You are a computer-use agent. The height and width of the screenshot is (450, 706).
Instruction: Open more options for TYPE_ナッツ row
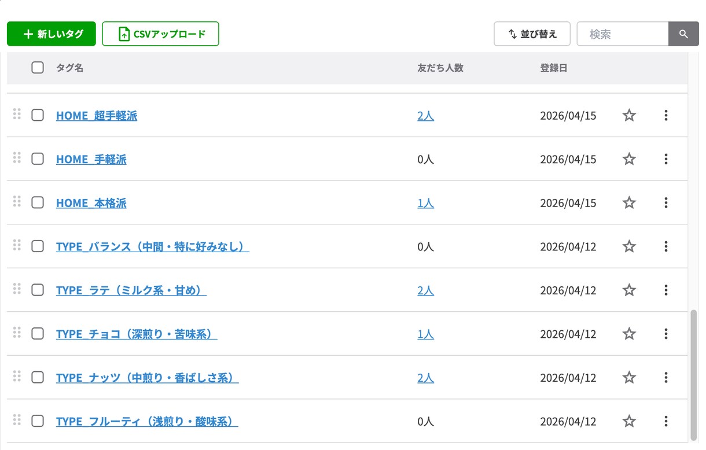666,377
